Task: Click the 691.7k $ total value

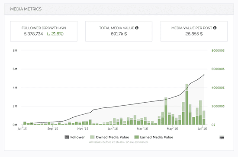Action: coord(119,34)
